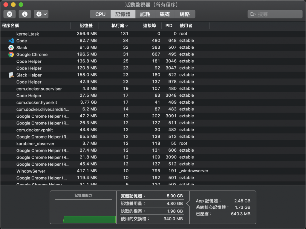Switch to the CPU tab
This screenshot has width=306, height=229.
(100, 14)
